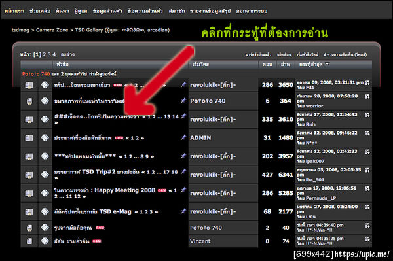Click the diamond post icon in Vinzent's topic row

coord(45,241)
